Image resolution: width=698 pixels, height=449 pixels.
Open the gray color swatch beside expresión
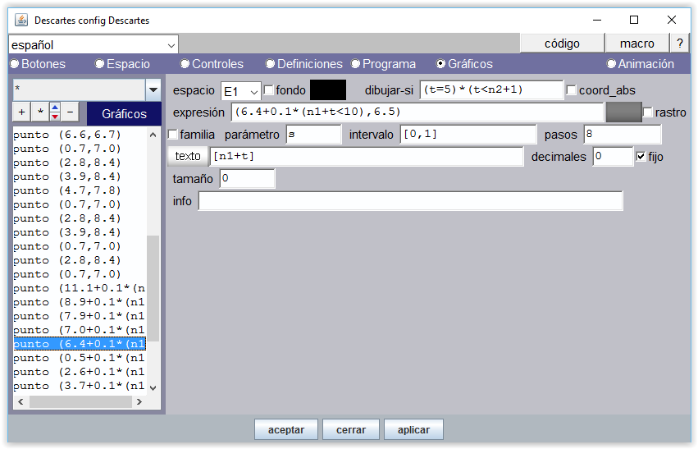coord(623,112)
